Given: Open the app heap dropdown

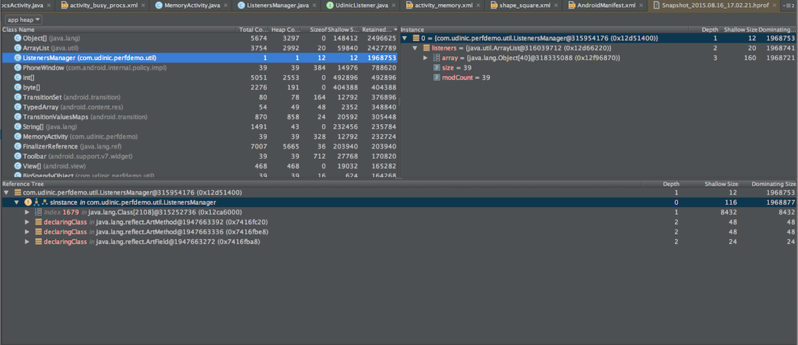Looking at the screenshot, I should point(23,20).
